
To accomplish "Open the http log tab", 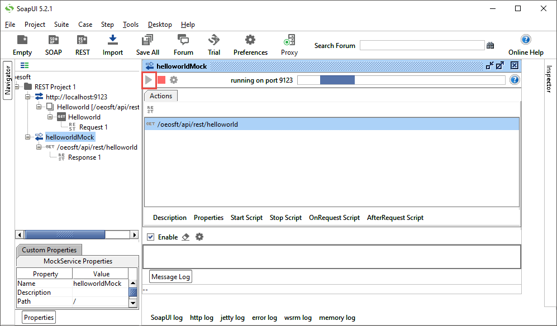I will [202, 318].
